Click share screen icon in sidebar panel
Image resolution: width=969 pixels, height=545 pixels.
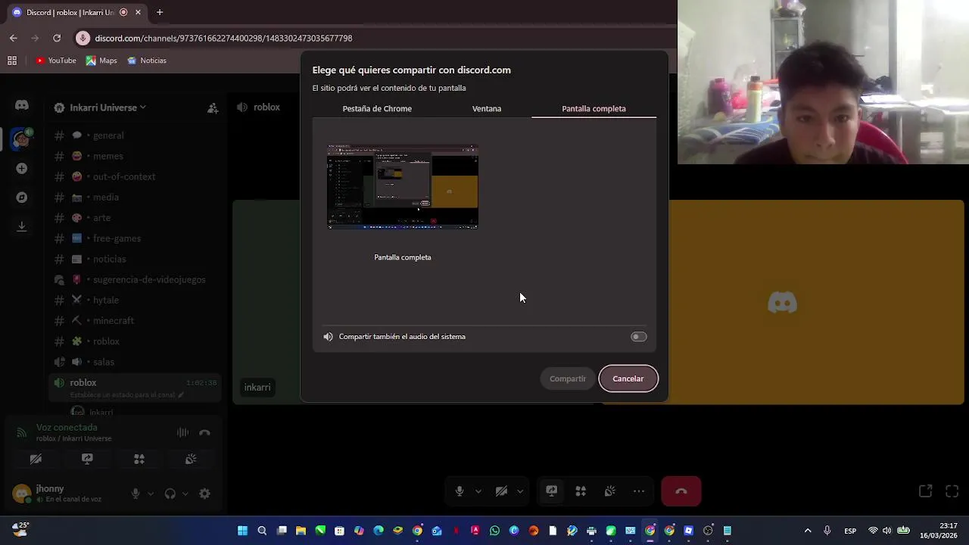(87, 459)
